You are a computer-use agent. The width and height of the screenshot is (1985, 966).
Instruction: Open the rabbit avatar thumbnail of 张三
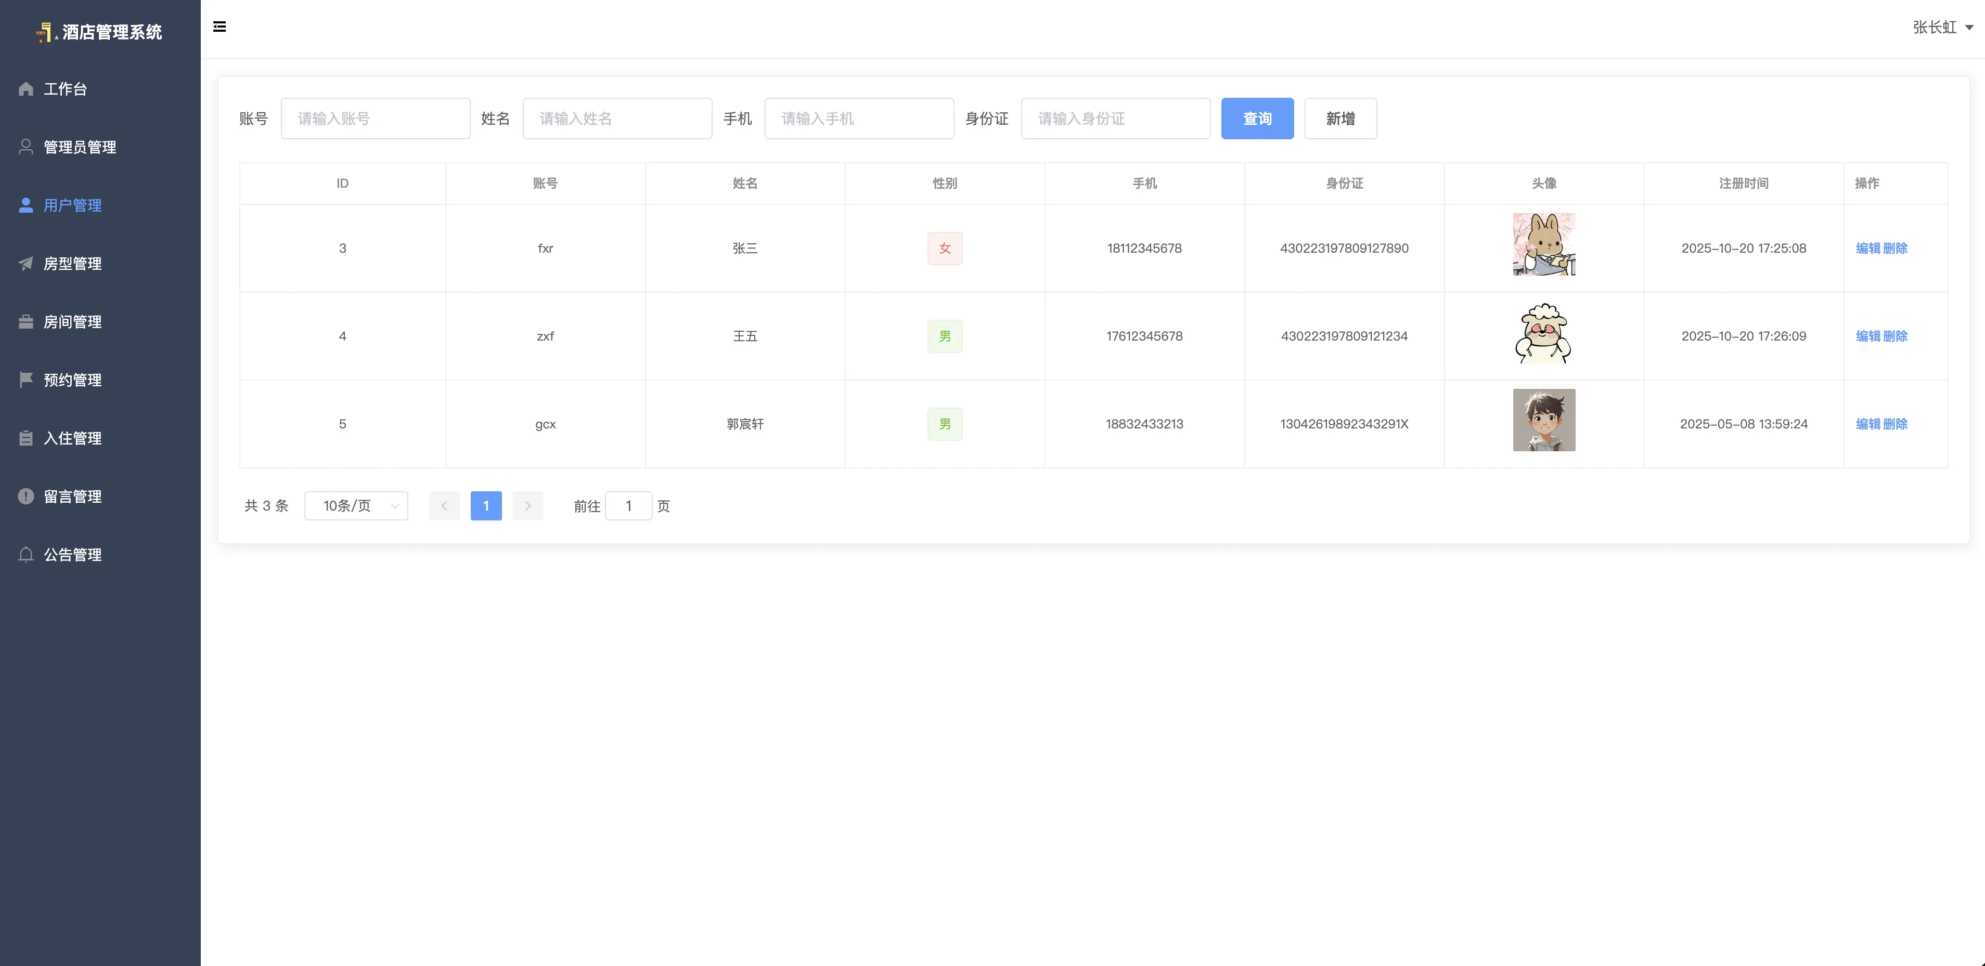click(x=1543, y=245)
